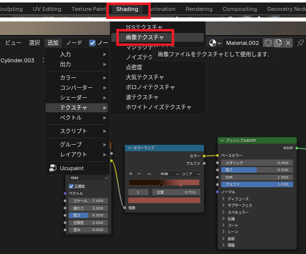Toggle fake user shield icon
The image size is (306, 254).
[268, 43]
